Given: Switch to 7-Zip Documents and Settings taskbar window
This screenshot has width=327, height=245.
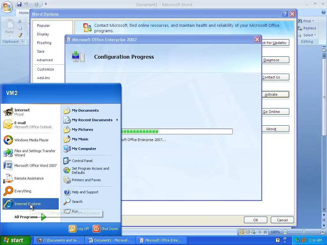Looking at the screenshot, I should [x=59, y=240].
